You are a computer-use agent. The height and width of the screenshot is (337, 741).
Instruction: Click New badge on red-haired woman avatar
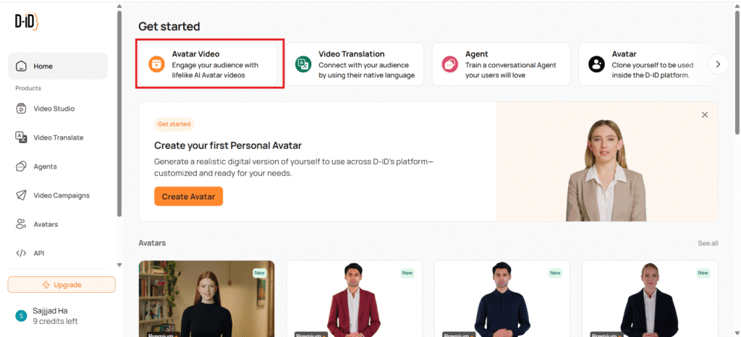pos(260,273)
